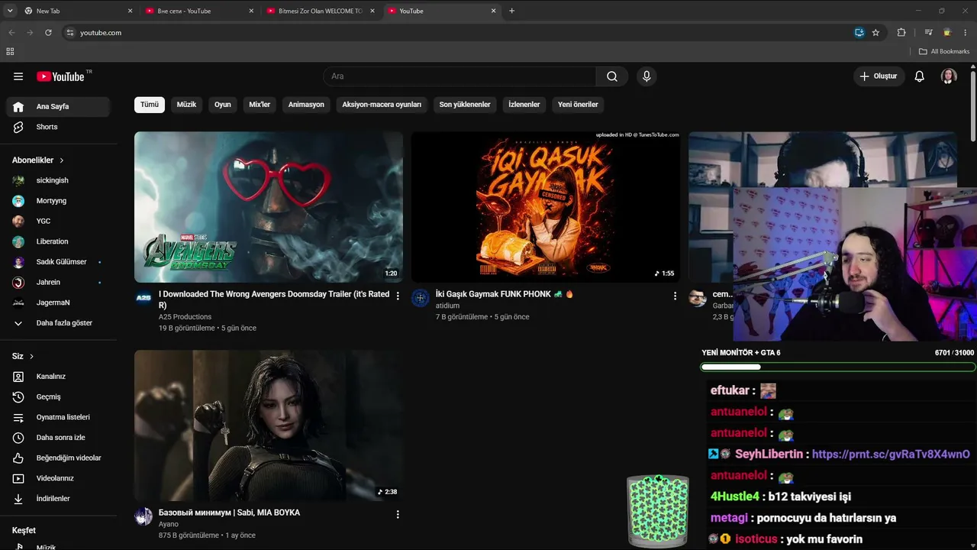Reload the page in Chrome

click(48, 33)
